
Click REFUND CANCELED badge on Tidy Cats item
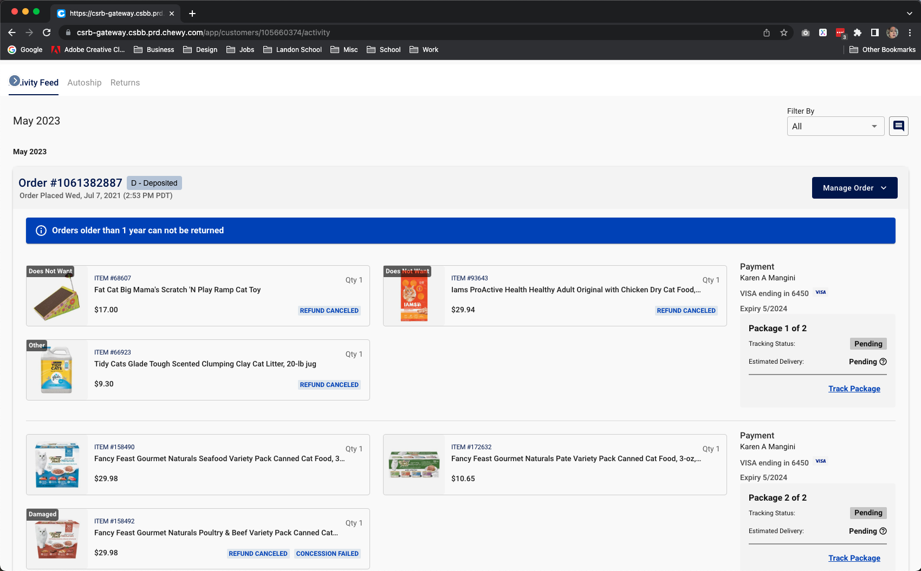(329, 385)
